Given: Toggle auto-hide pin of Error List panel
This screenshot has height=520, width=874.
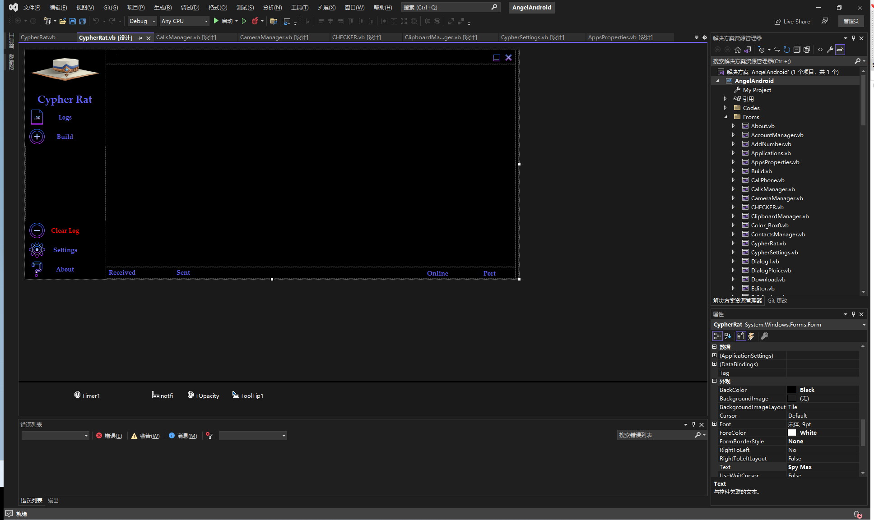Looking at the screenshot, I should pyautogui.click(x=694, y=424).
